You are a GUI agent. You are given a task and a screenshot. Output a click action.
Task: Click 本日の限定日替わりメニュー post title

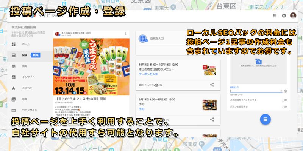[156, 69]
